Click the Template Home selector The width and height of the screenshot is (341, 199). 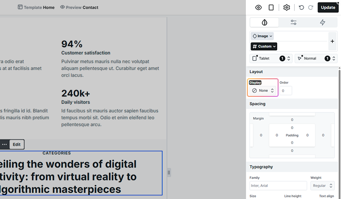point(36,7)
